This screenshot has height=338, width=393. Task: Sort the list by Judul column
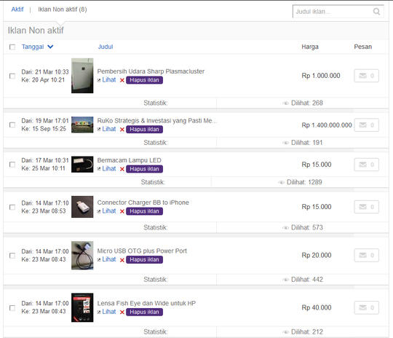(x=106, y=47)
